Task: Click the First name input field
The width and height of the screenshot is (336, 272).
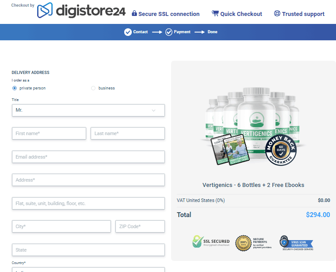Action: click(49, 133)
